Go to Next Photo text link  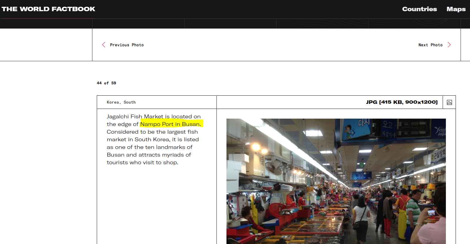[x=430, y=45]
